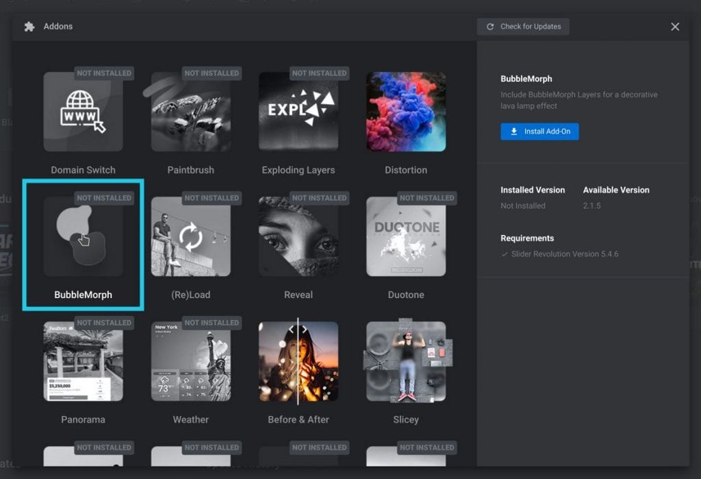Click the Exploding Layers label
This screenshot has width=701, height=479.
coord(298,170)
